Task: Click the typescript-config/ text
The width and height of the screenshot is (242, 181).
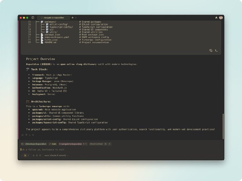Action: click(x=61, y=27)
